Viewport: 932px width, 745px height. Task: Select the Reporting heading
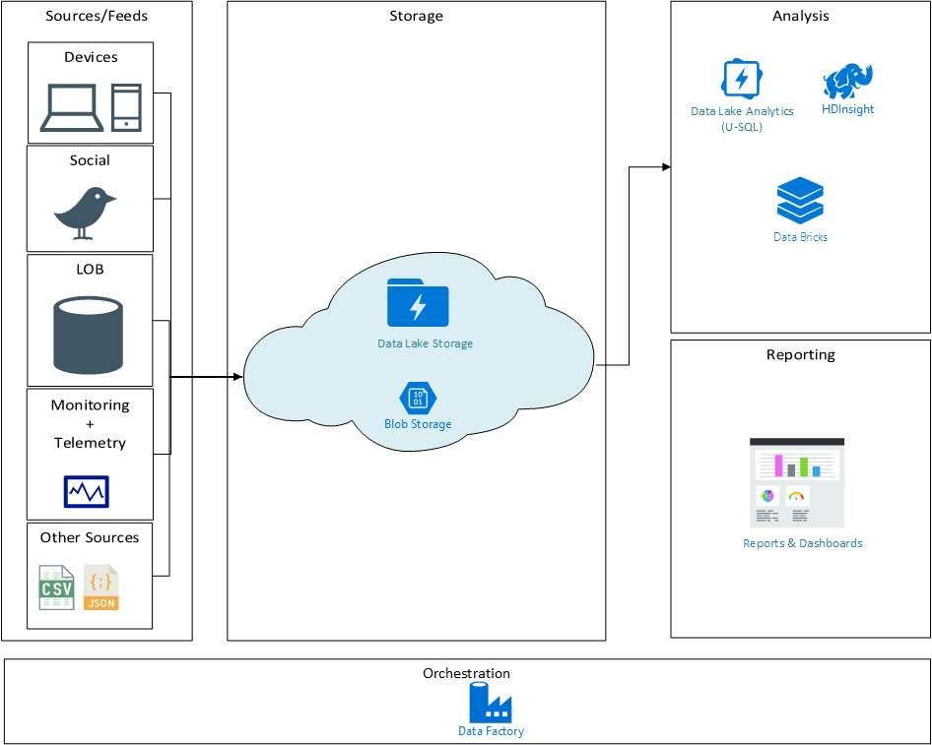(x=801, y=354)
